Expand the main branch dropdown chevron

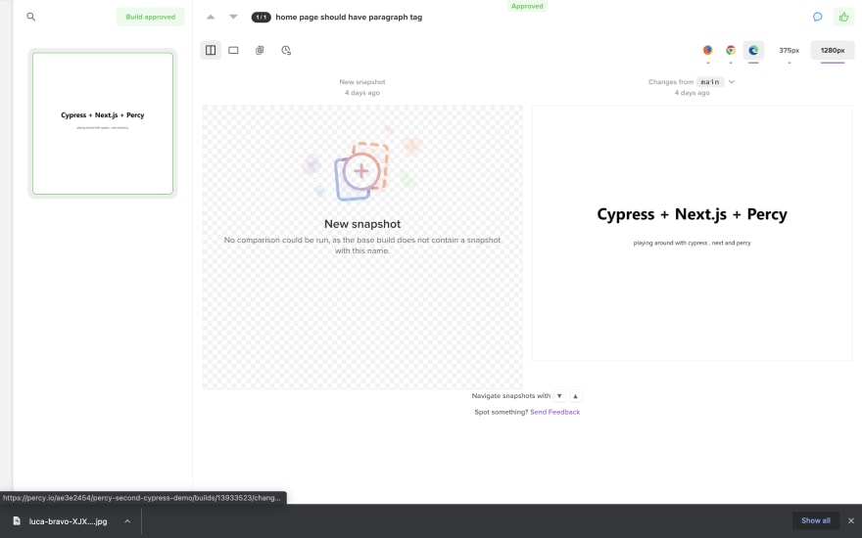pyautogui.click(x=732, y=82)
